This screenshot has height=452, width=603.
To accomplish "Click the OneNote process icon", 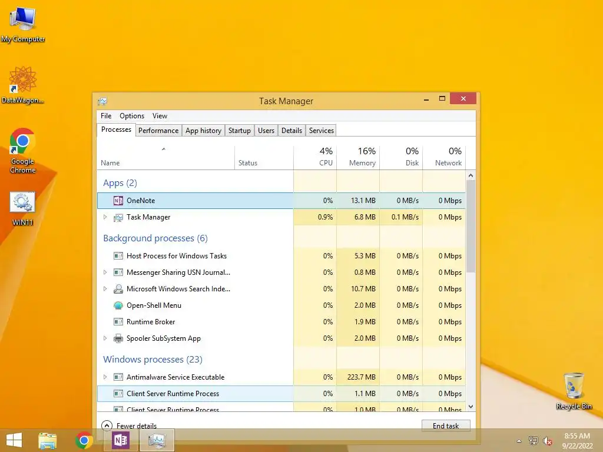I will pyautogui.click(x=118, y=201).
